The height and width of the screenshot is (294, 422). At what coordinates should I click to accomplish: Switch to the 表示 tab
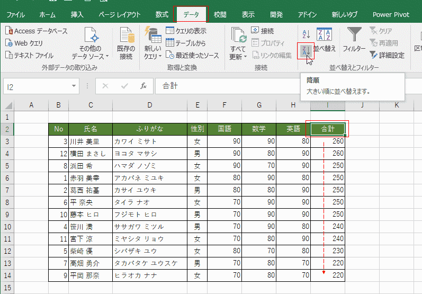(x=248, y=14)
